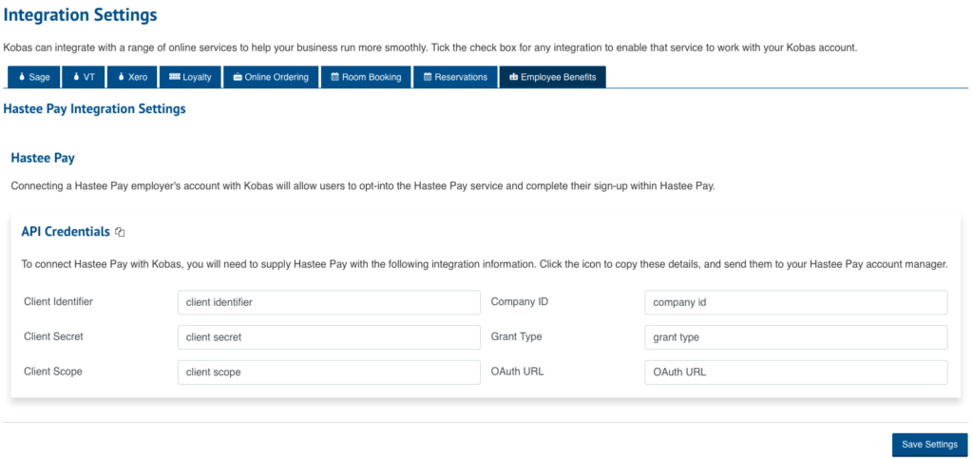Switch to the Xero tab
Viewport: 973px width, 459px height.
[132, 77]
